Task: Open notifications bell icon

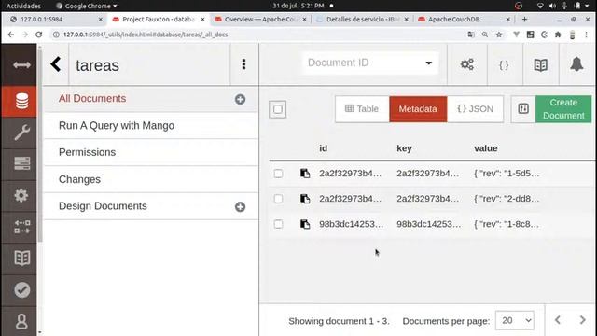Action: [x=576, y=64]
